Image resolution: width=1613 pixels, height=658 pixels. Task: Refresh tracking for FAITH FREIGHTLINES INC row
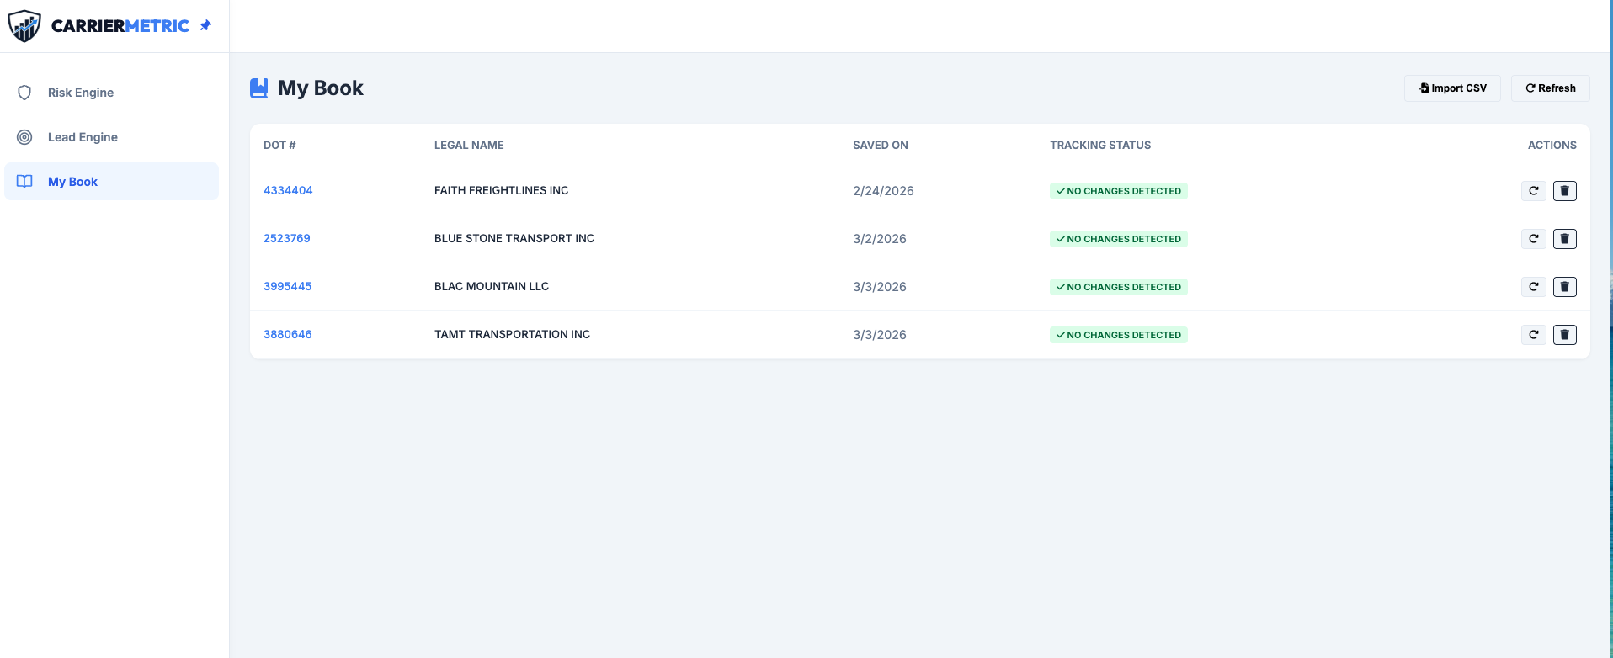click(1534, 191)
